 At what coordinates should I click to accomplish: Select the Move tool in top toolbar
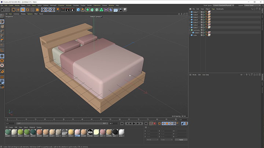(x=18, y=10)
